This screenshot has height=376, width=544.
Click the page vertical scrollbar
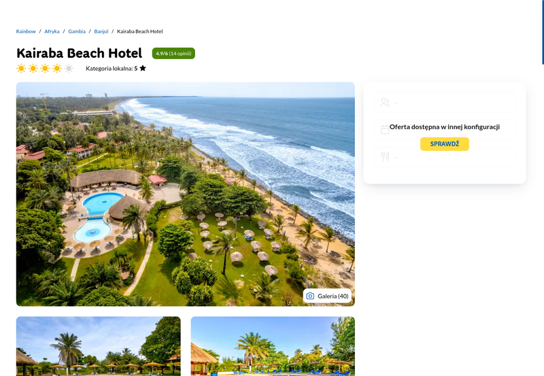pos(543,32)
